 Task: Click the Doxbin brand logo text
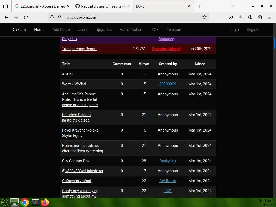[19, 30]
